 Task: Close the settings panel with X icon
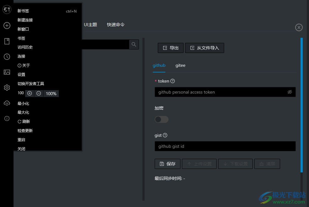click(x=299, y=27)
